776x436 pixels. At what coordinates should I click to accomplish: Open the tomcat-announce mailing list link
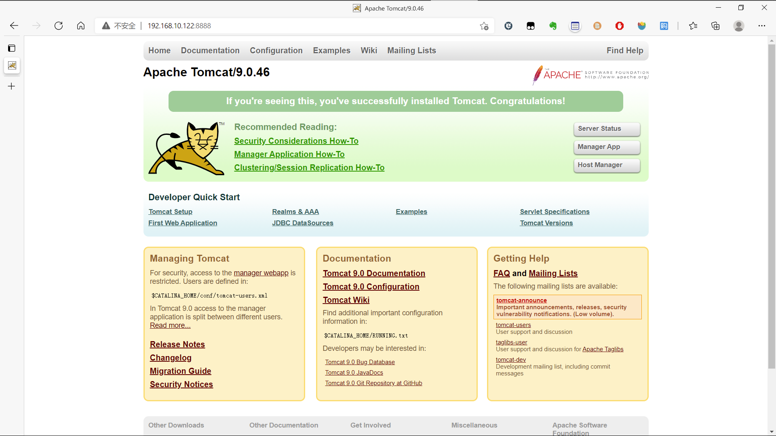coord(521,300)
